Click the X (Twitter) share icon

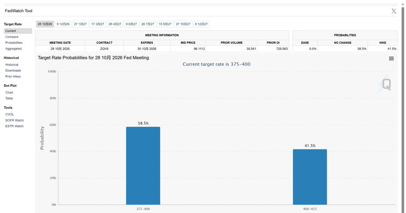pyautogui.click(x=394, y=11)
